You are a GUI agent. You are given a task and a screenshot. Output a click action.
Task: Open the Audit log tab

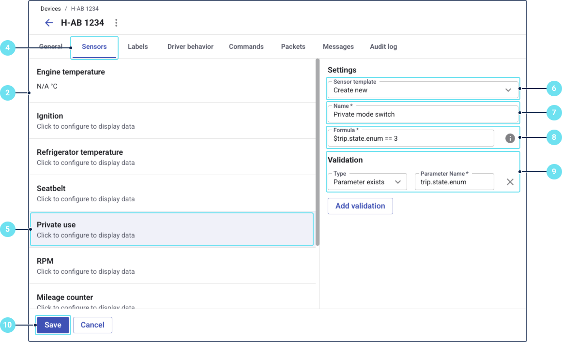pyautogui.click(x=383, y=46)
